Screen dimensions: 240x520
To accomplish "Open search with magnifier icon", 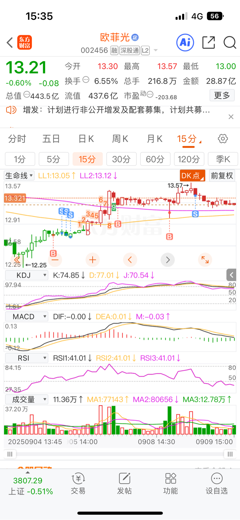I will point(230,43).
